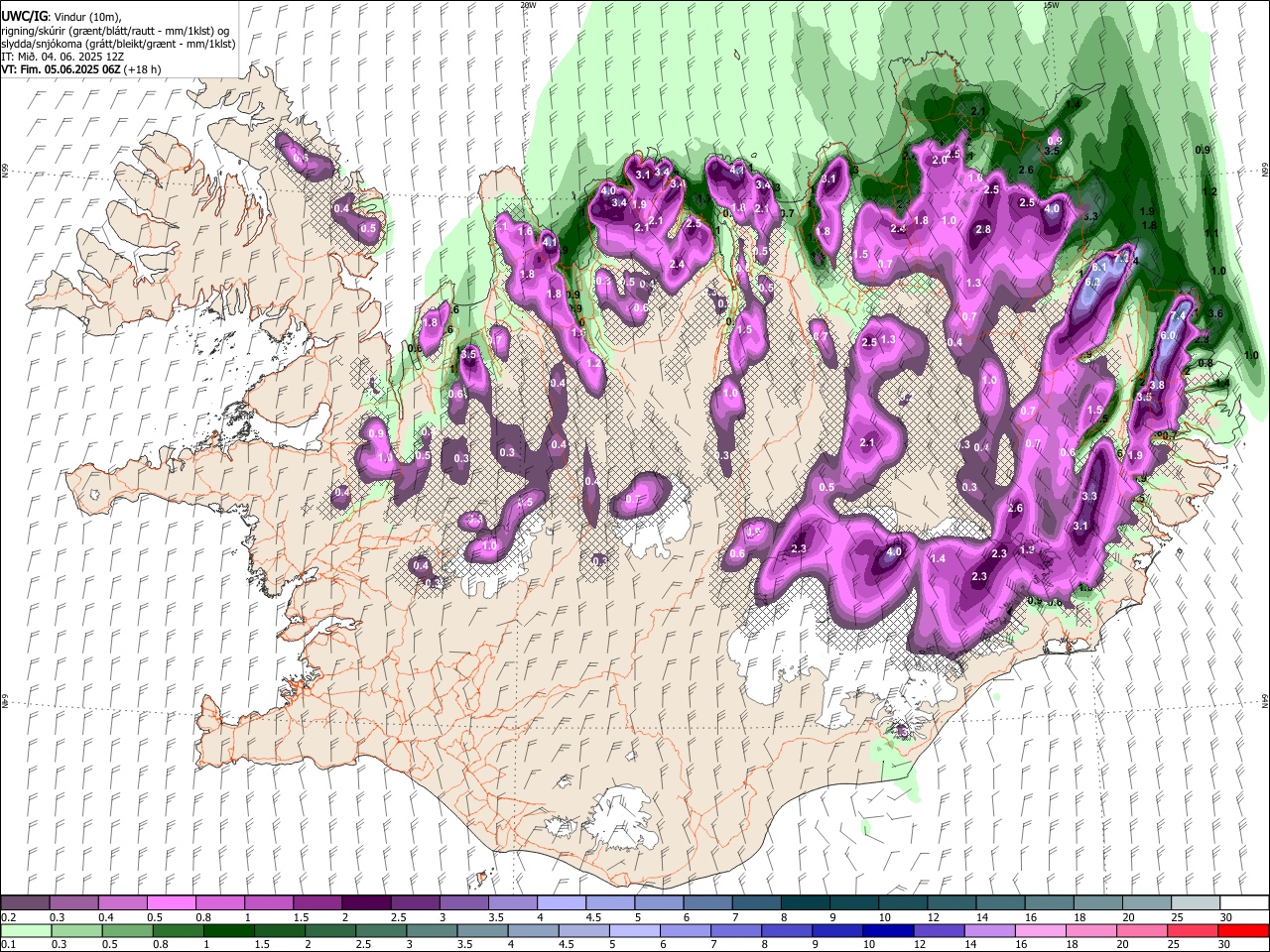
Task: Click the bright red 30+ rain legend swatch
Action: (x=1244, y=931)
